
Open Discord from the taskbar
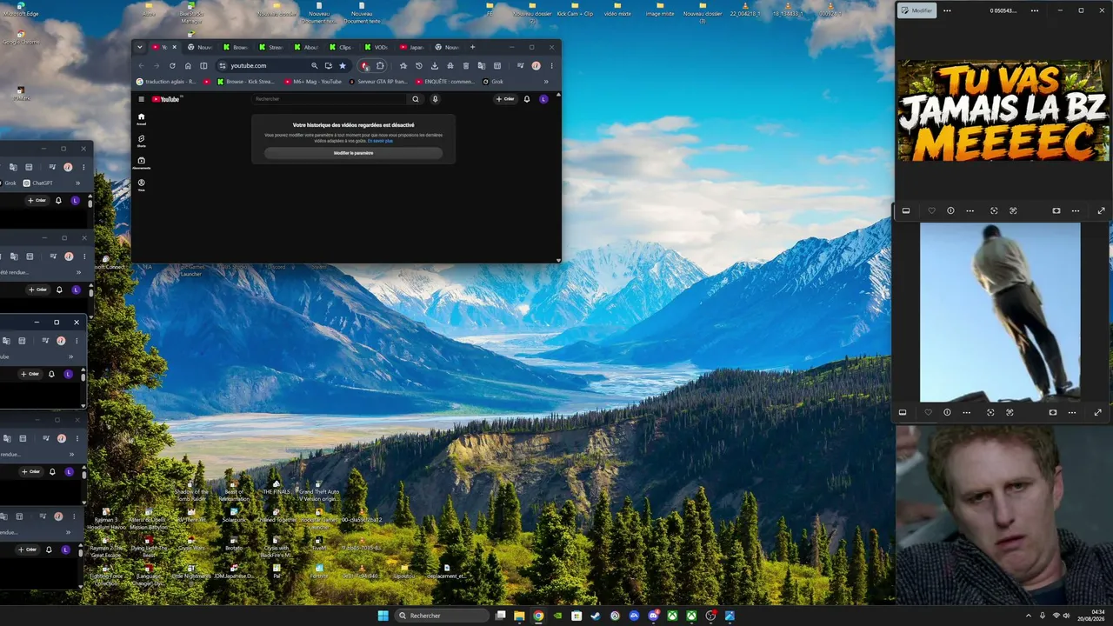coord(653,616)
